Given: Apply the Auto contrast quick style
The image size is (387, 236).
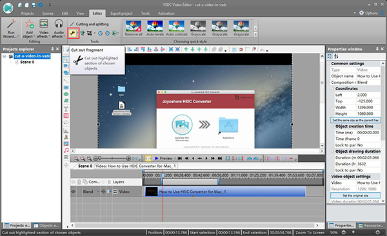Looking at the screenshot, I should point(177,28).
